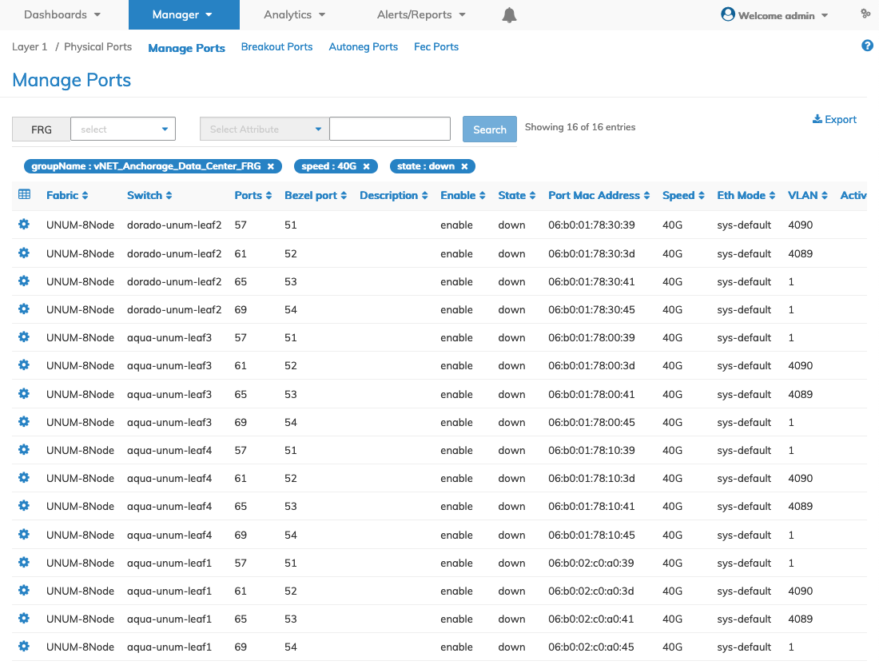Open the settings gears icon beside Welcome admin
The height and width of the screenshot is (665, 879).
865,14
